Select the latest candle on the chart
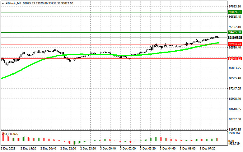 point(218,37)
